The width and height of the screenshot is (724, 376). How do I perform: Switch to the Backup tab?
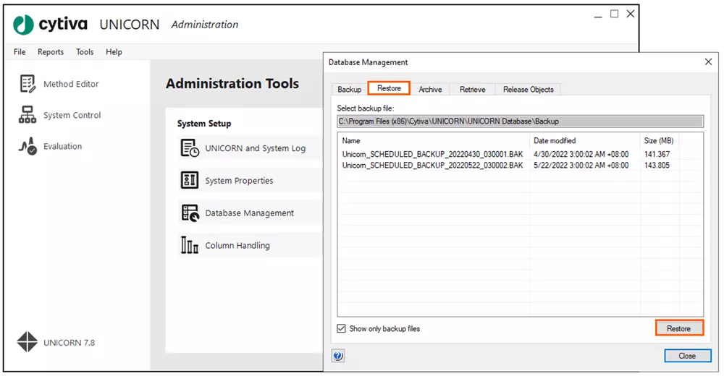point(350,90)
